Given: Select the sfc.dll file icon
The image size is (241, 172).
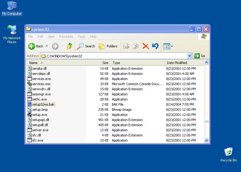Looking at the screenshot, I should (x=30, y=135).
